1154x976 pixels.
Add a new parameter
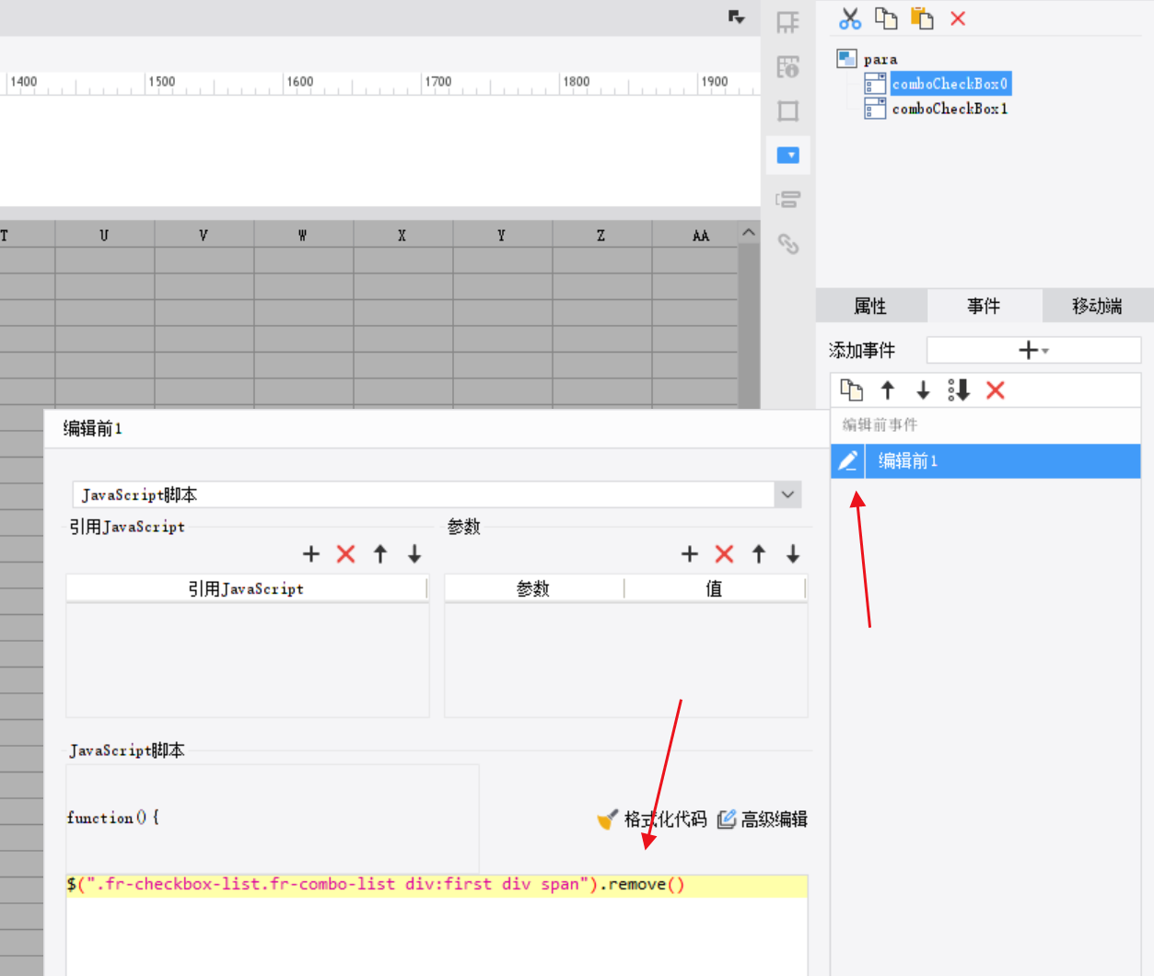pyautogui.click(x=690, y=553)
